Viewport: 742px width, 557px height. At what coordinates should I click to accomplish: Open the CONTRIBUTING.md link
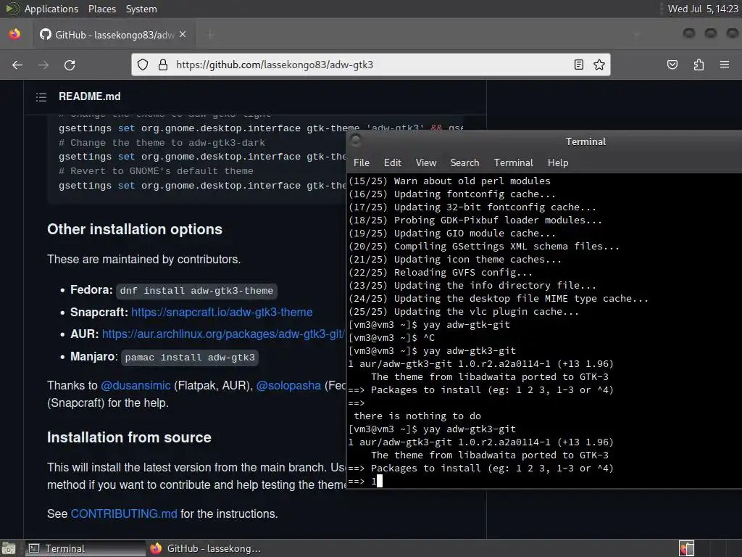(124, 514)
